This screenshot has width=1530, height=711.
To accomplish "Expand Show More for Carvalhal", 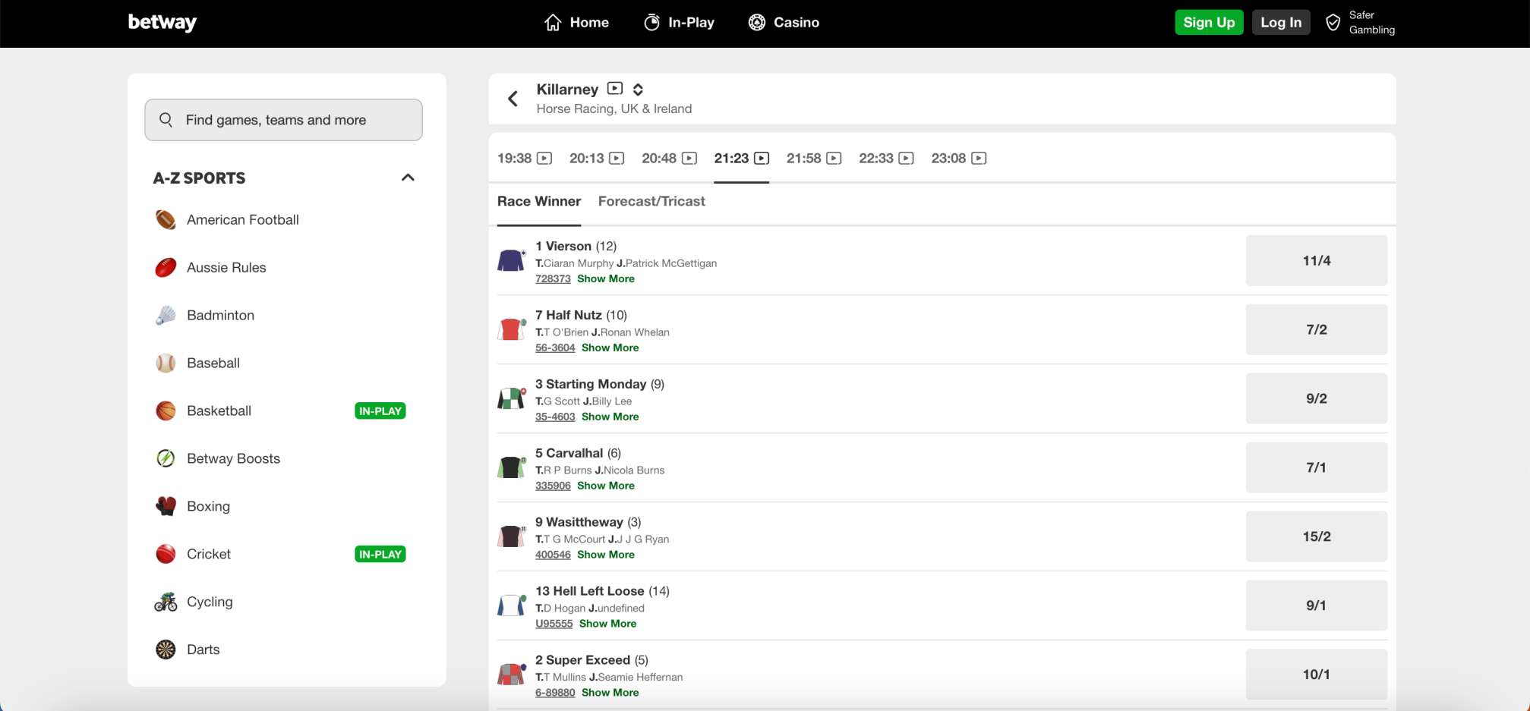I will [605, 486].
